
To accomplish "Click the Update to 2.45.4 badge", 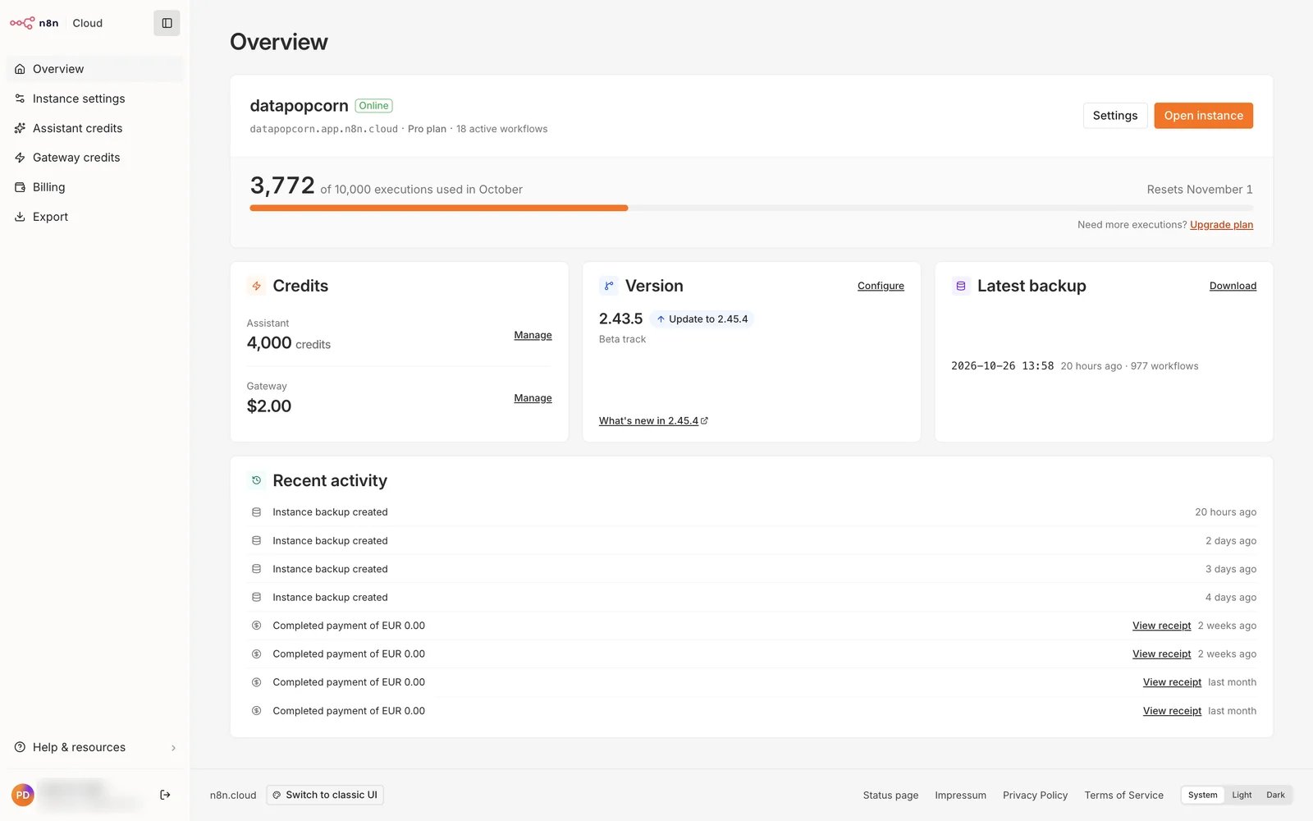I will [x=702, y=319].
